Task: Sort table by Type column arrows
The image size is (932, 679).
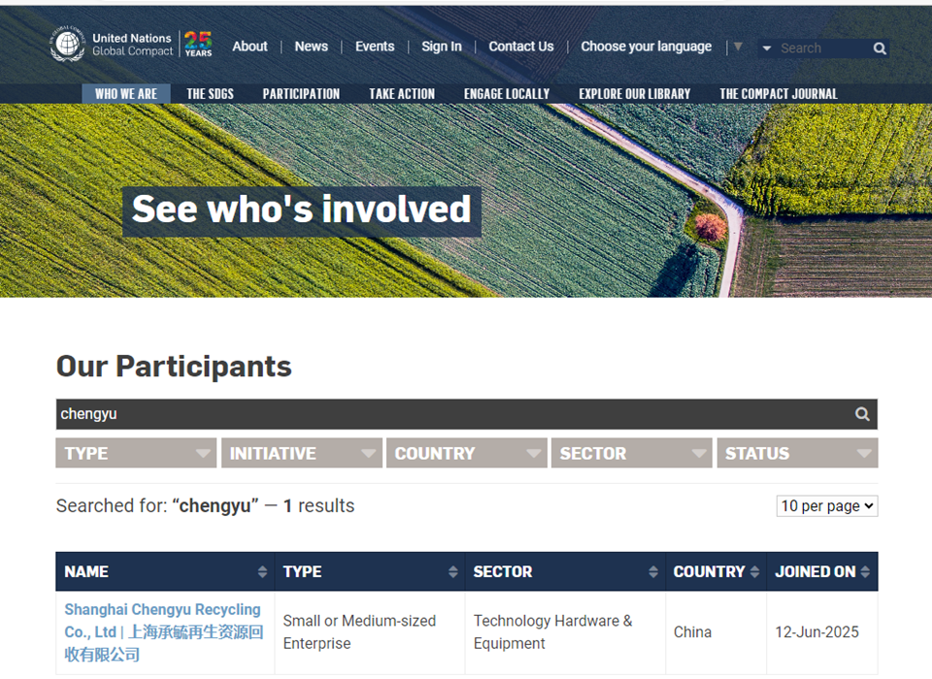Action: pyautogui.click(x=453, y=571)
